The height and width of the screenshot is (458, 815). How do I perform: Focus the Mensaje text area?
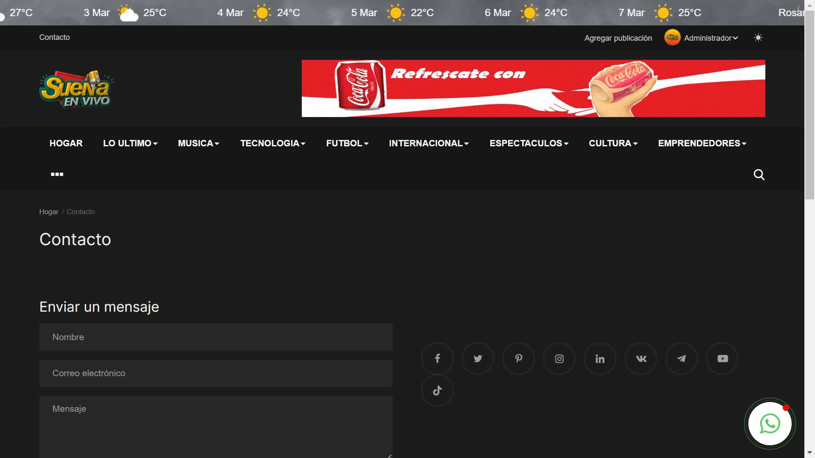(216, 427)
